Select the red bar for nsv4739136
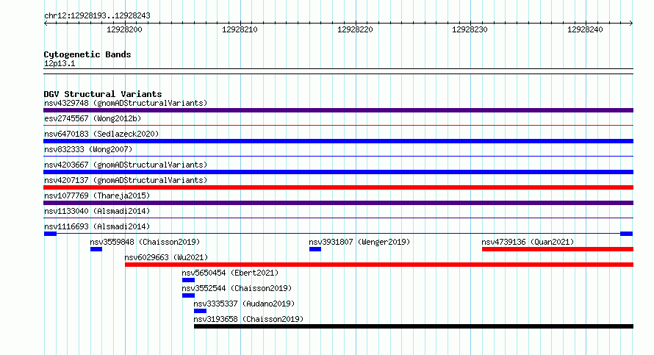Image resolution: width=654 pixels, height=355 pixels. pos(558,249)
